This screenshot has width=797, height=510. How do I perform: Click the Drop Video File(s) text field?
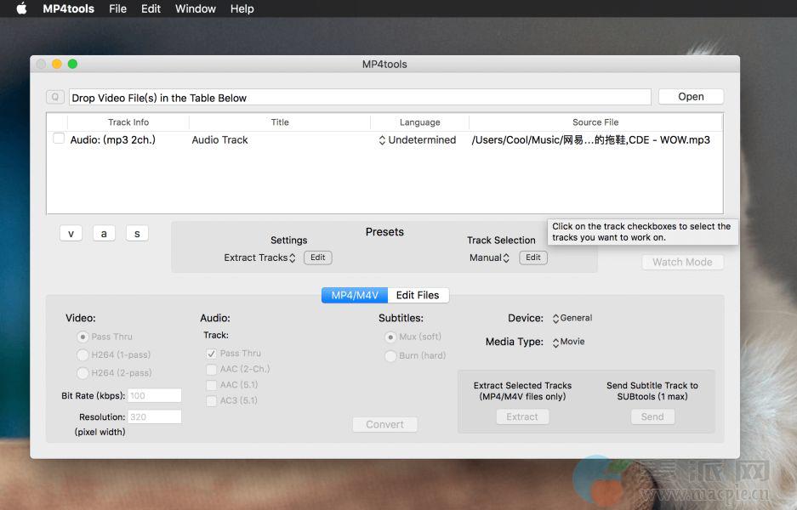[x=359, y=98]
